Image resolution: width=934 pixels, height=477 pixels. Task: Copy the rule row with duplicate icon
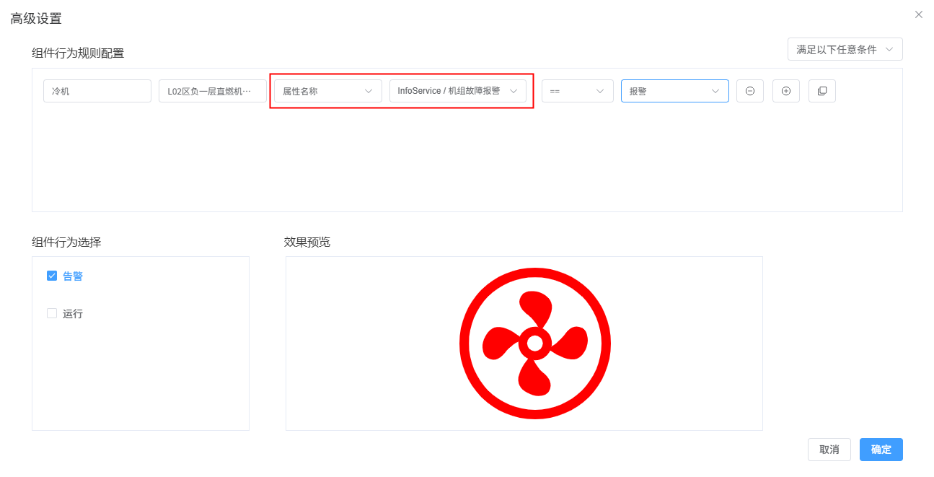[822, 91]
